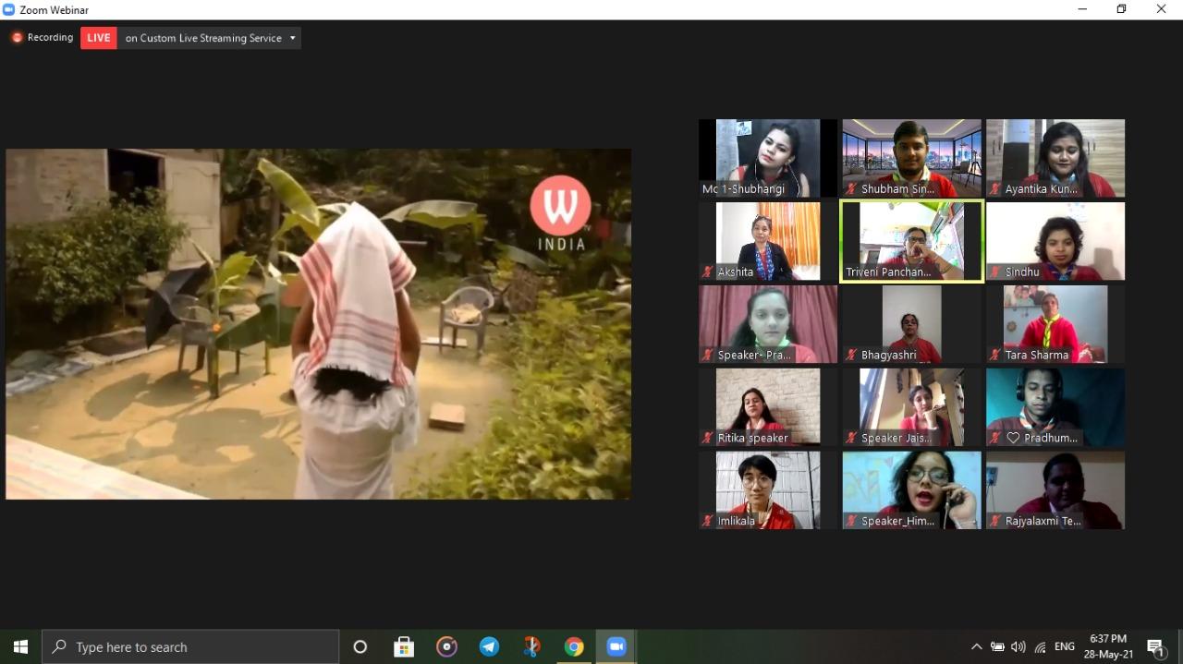Switch to Google Chrome in the taskbar
This screenshot has height=664, width=1183.
[x=574, y=646]
